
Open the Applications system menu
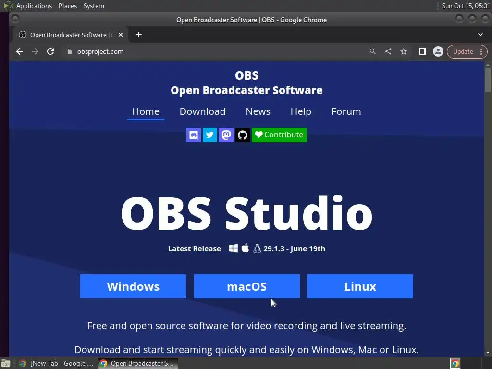34,6
